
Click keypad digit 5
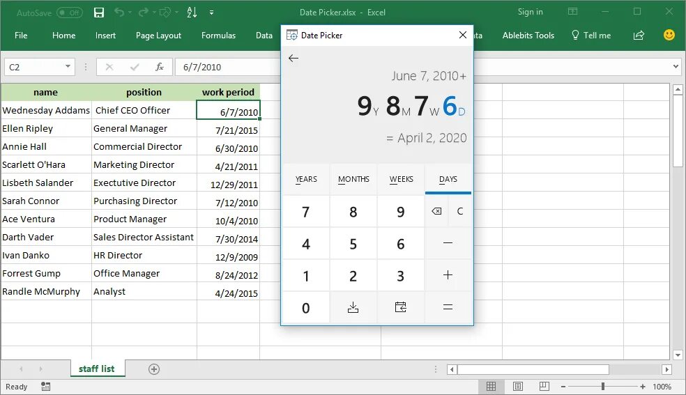pyautogui.click(x=353, y=244)
